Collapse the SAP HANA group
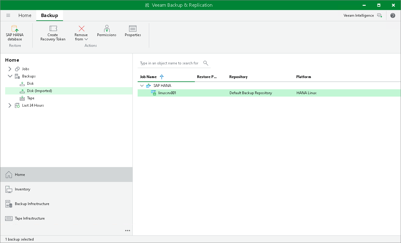Viewport: 401px width, 243px height. 142,86
